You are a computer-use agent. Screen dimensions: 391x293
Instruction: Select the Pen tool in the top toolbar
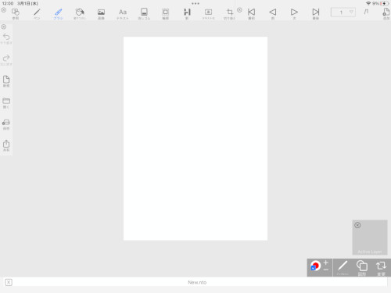[37, 13]
